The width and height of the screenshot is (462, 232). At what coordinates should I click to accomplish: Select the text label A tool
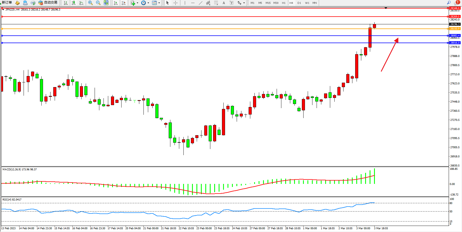point(224,3)
